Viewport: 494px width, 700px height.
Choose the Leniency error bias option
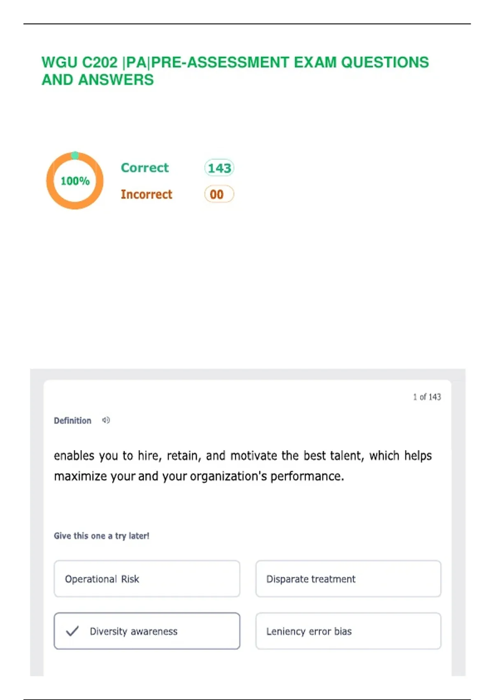(348, 631)
